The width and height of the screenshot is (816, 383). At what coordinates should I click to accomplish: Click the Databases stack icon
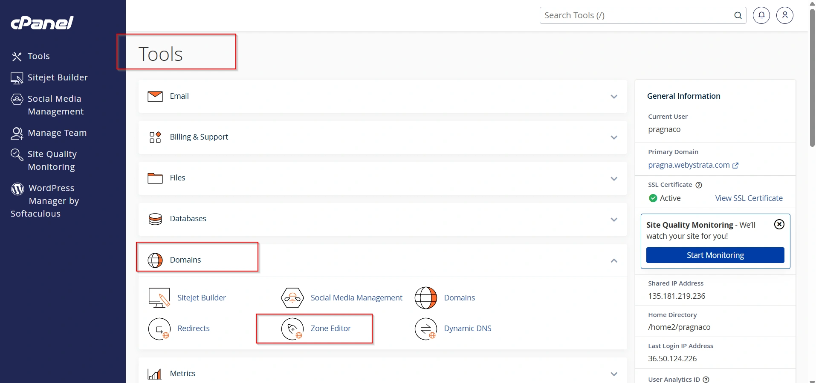tap(155, 219)
